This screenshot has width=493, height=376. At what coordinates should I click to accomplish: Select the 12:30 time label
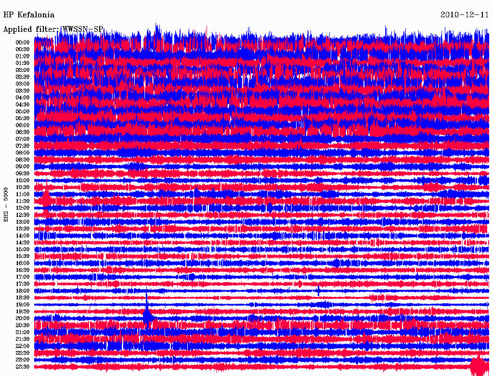[23, 215]
